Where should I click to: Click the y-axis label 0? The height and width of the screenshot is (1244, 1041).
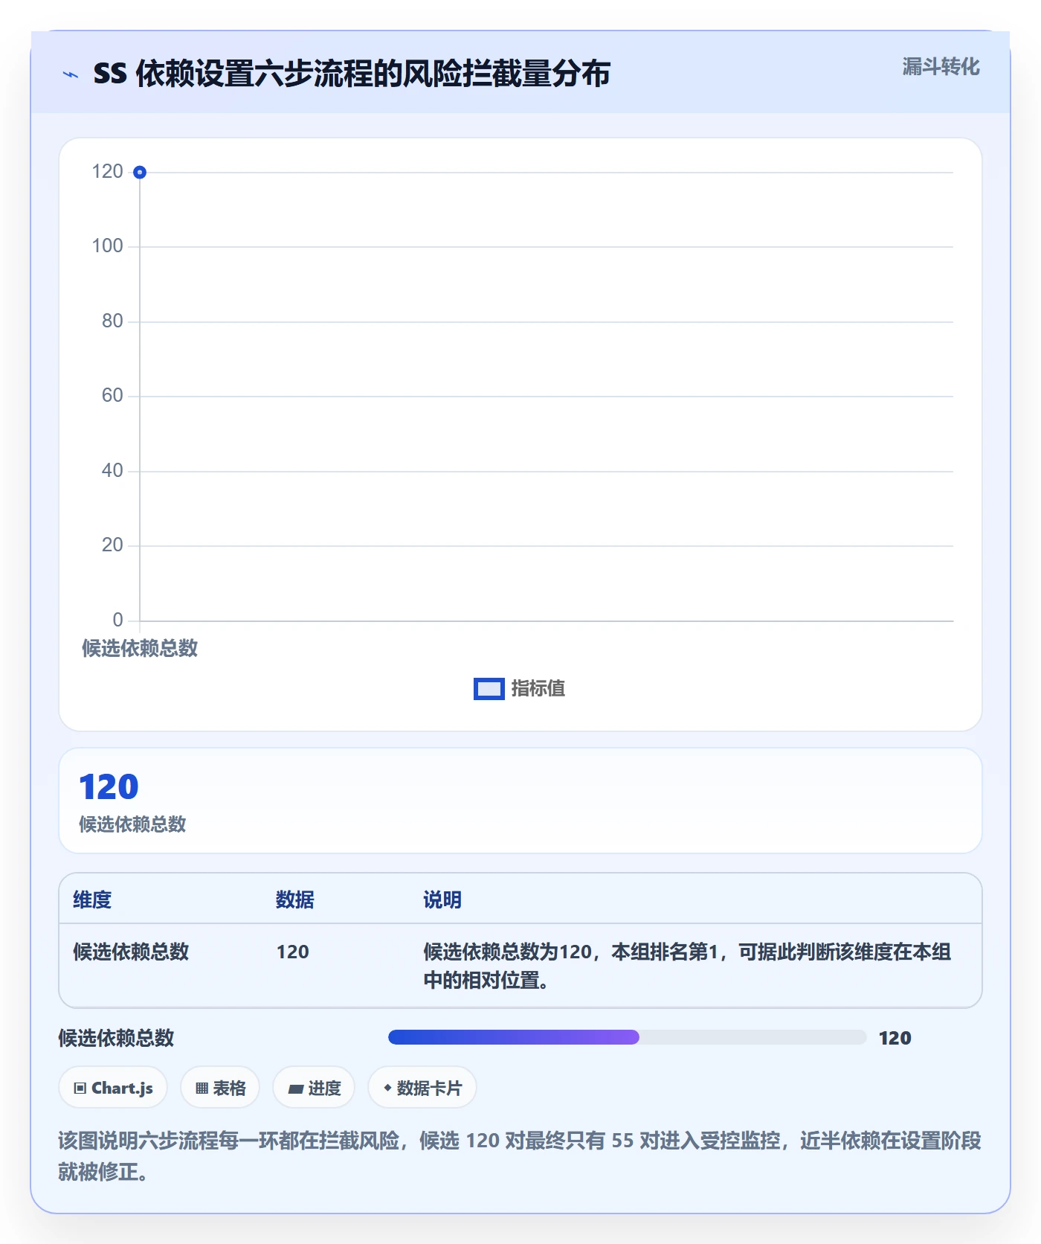[117, 620]
